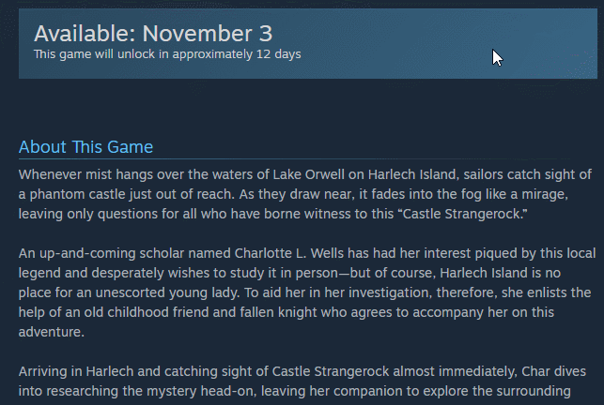Click the quoted name "Castle Strangerock."
Image resolution: width=604 pixels, height=405 pixels.
[x=465, y=214]
